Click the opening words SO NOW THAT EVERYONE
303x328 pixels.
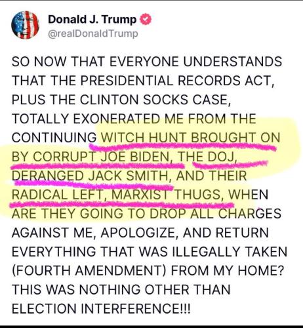95,62
